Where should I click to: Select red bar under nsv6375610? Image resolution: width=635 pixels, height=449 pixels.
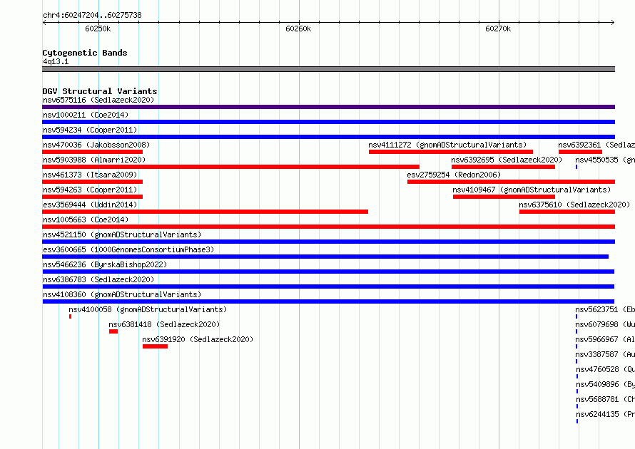tap(567, 212)
